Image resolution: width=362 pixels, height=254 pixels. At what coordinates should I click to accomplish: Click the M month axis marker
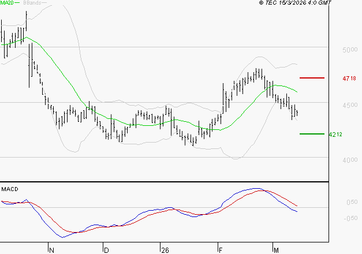[276, 250]
